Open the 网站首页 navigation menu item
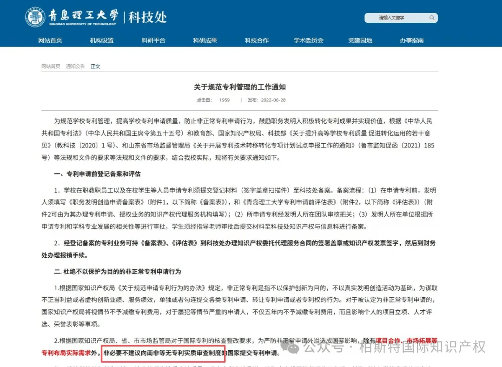The width and height of the screenshot is (502, 367). 50,40
